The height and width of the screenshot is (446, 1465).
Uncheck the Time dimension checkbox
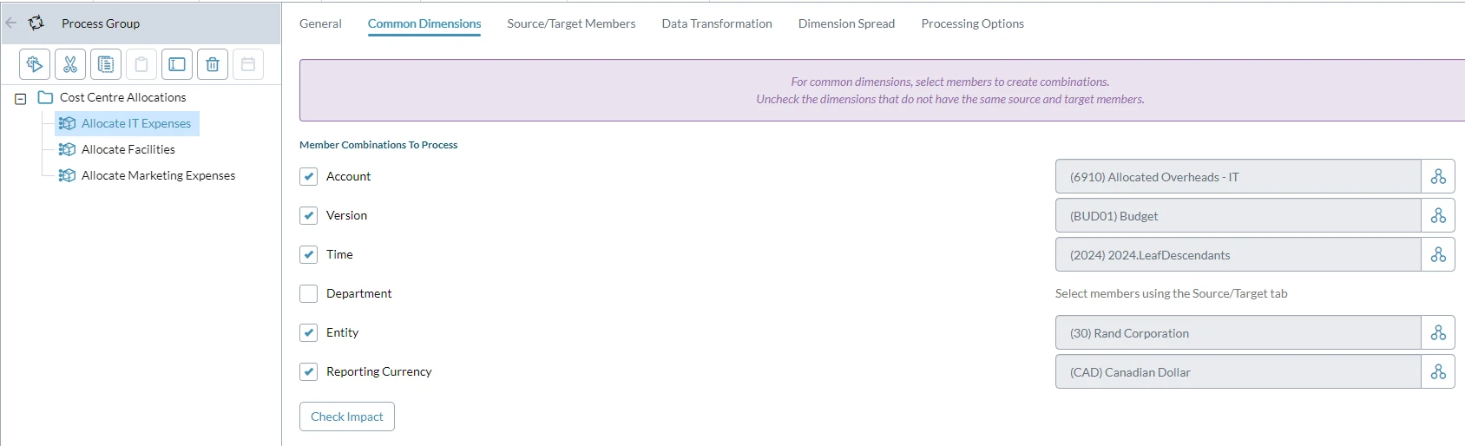pos(308,254)
